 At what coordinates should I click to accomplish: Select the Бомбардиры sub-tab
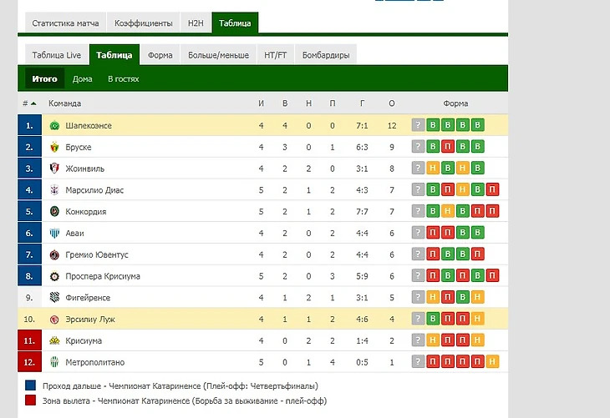(x=326, y=55)
